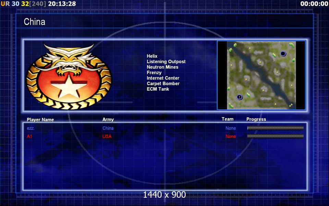
Task: Select player name ezz.
Action: 31,128
